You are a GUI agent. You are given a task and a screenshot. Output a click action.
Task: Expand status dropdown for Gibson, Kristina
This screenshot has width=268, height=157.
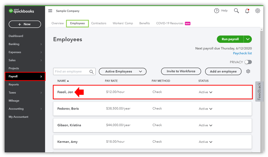(211, 125)
